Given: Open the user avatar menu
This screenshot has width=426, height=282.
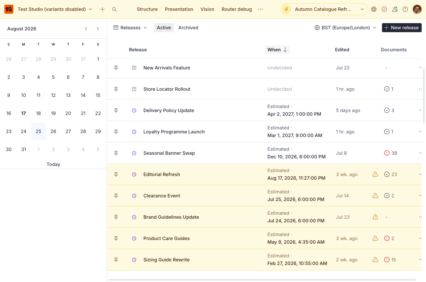Looking at the screenshot, I should click(x=417, y=9).
